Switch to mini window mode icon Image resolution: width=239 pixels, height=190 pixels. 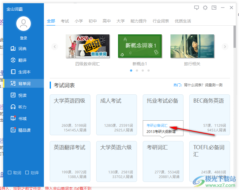(214, 8)
